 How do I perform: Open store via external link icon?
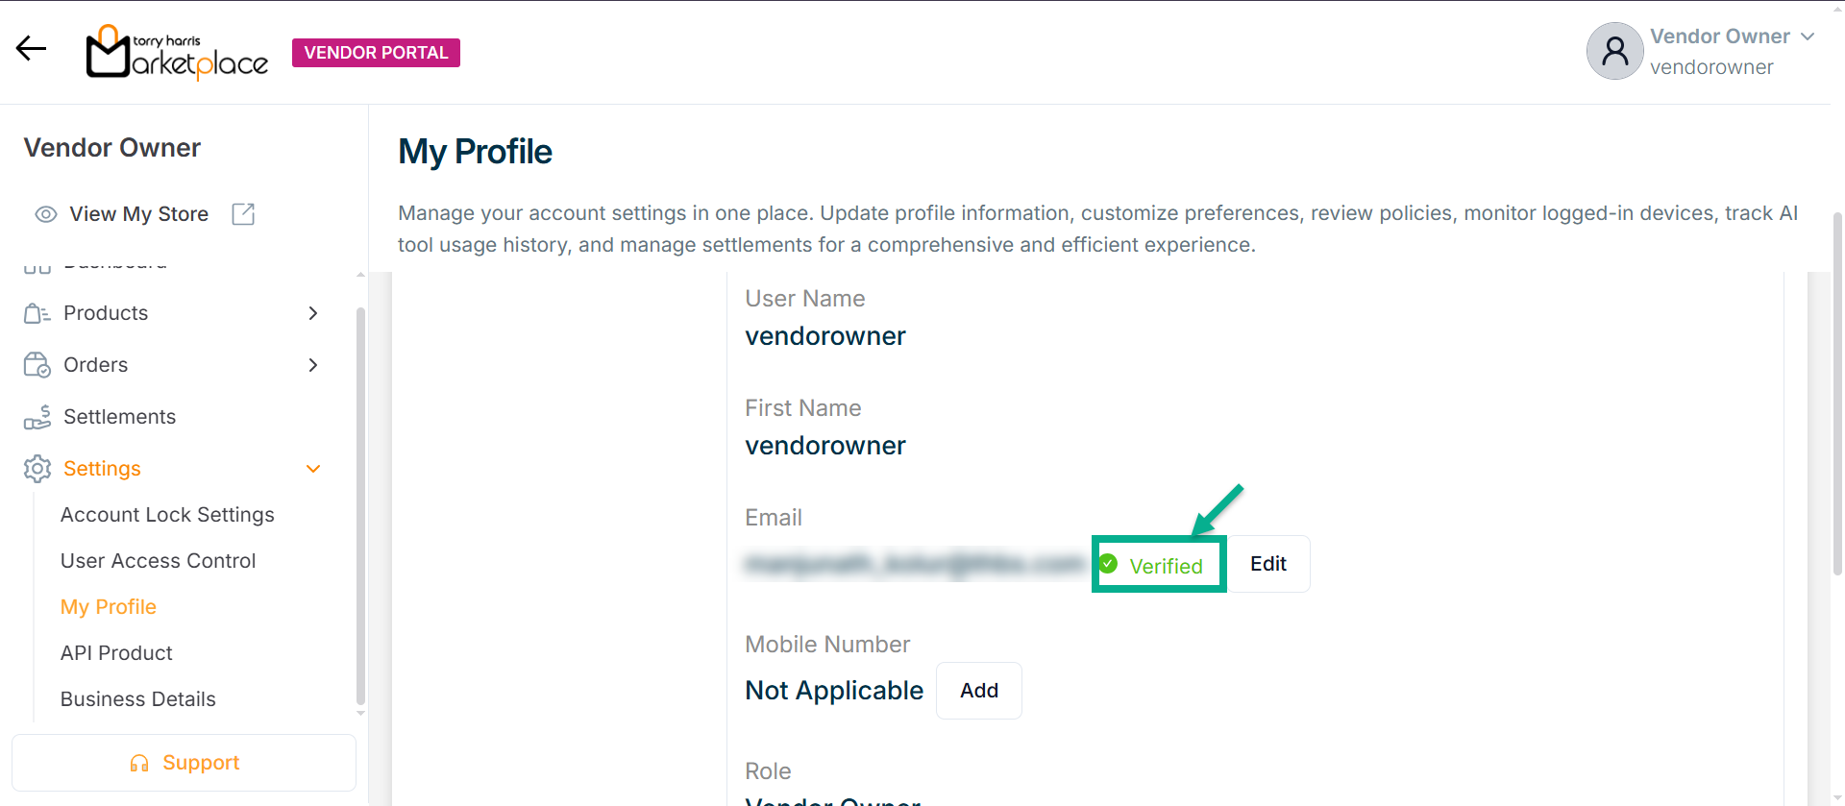point(243,214)
